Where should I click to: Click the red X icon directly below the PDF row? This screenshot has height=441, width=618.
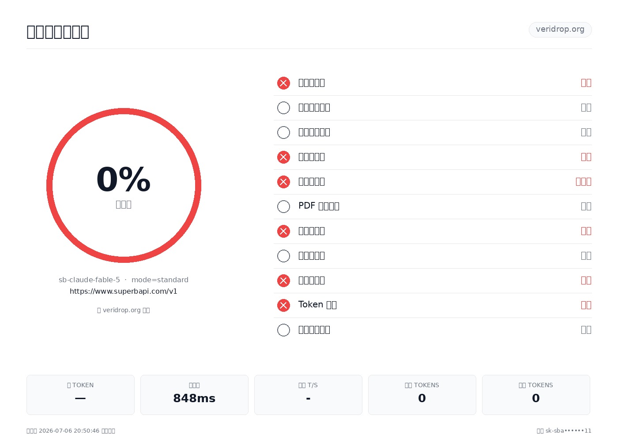pos(283,231)
